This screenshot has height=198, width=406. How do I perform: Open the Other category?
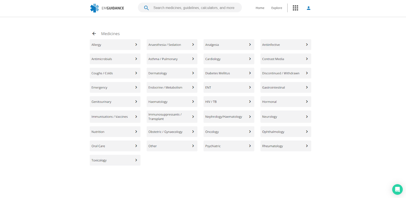(x=172, y=146)
